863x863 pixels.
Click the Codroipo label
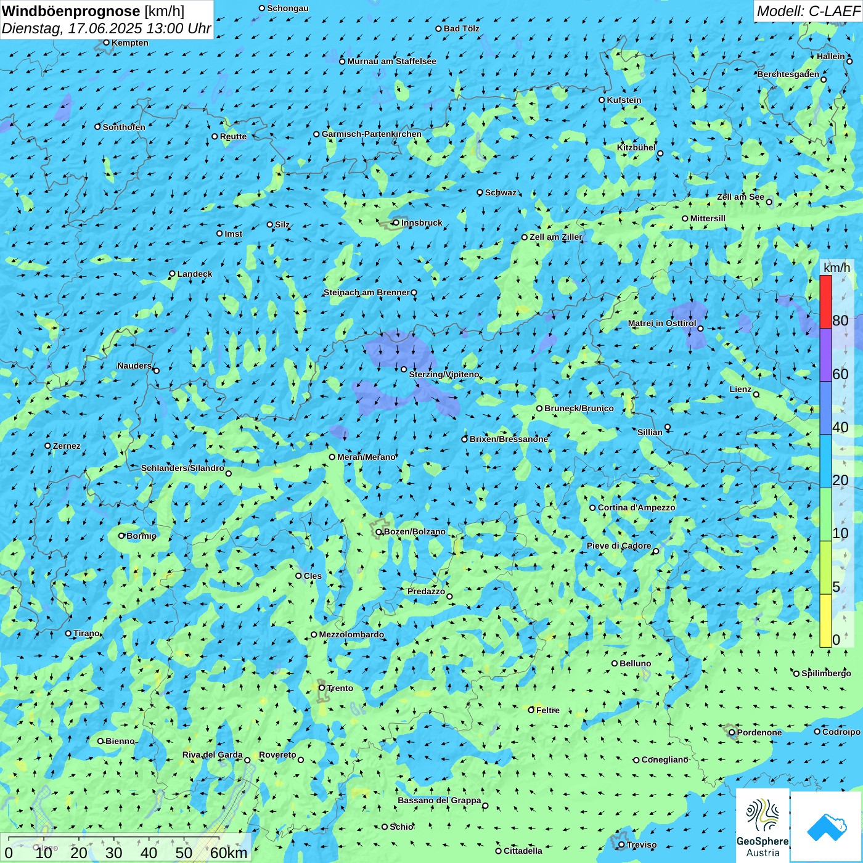pos(841,732)
